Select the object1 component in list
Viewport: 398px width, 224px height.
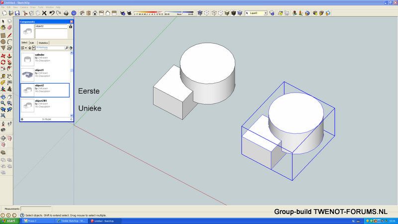(45, 75)
